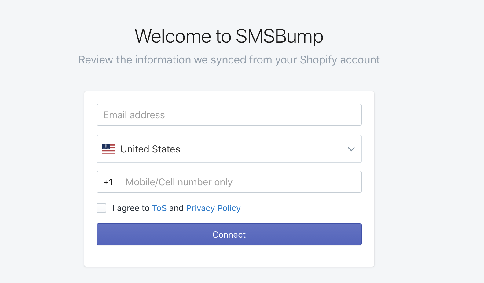Click the United States flag icon
Screen dimensions: 484x283
click(109, 149)
